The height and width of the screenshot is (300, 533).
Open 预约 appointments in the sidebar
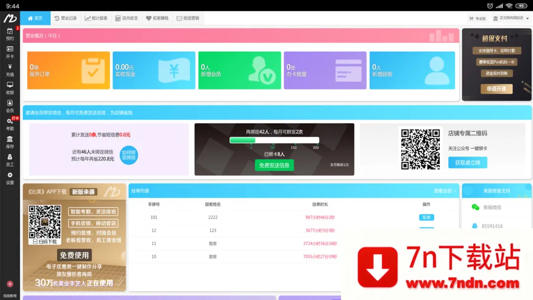[x=10, y=34]
